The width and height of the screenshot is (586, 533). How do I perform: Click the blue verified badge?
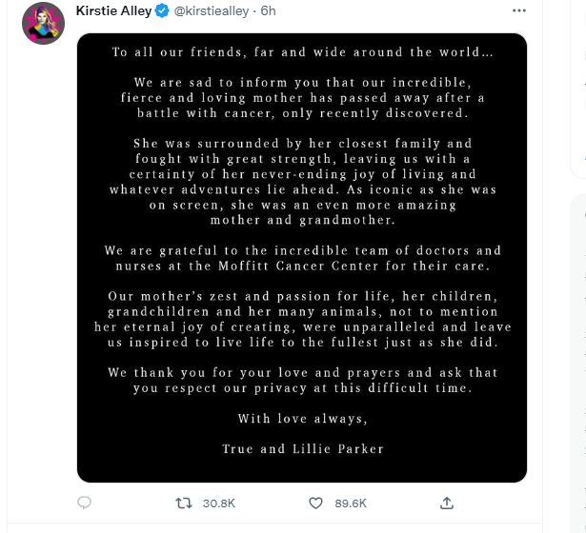coord(163,12)
